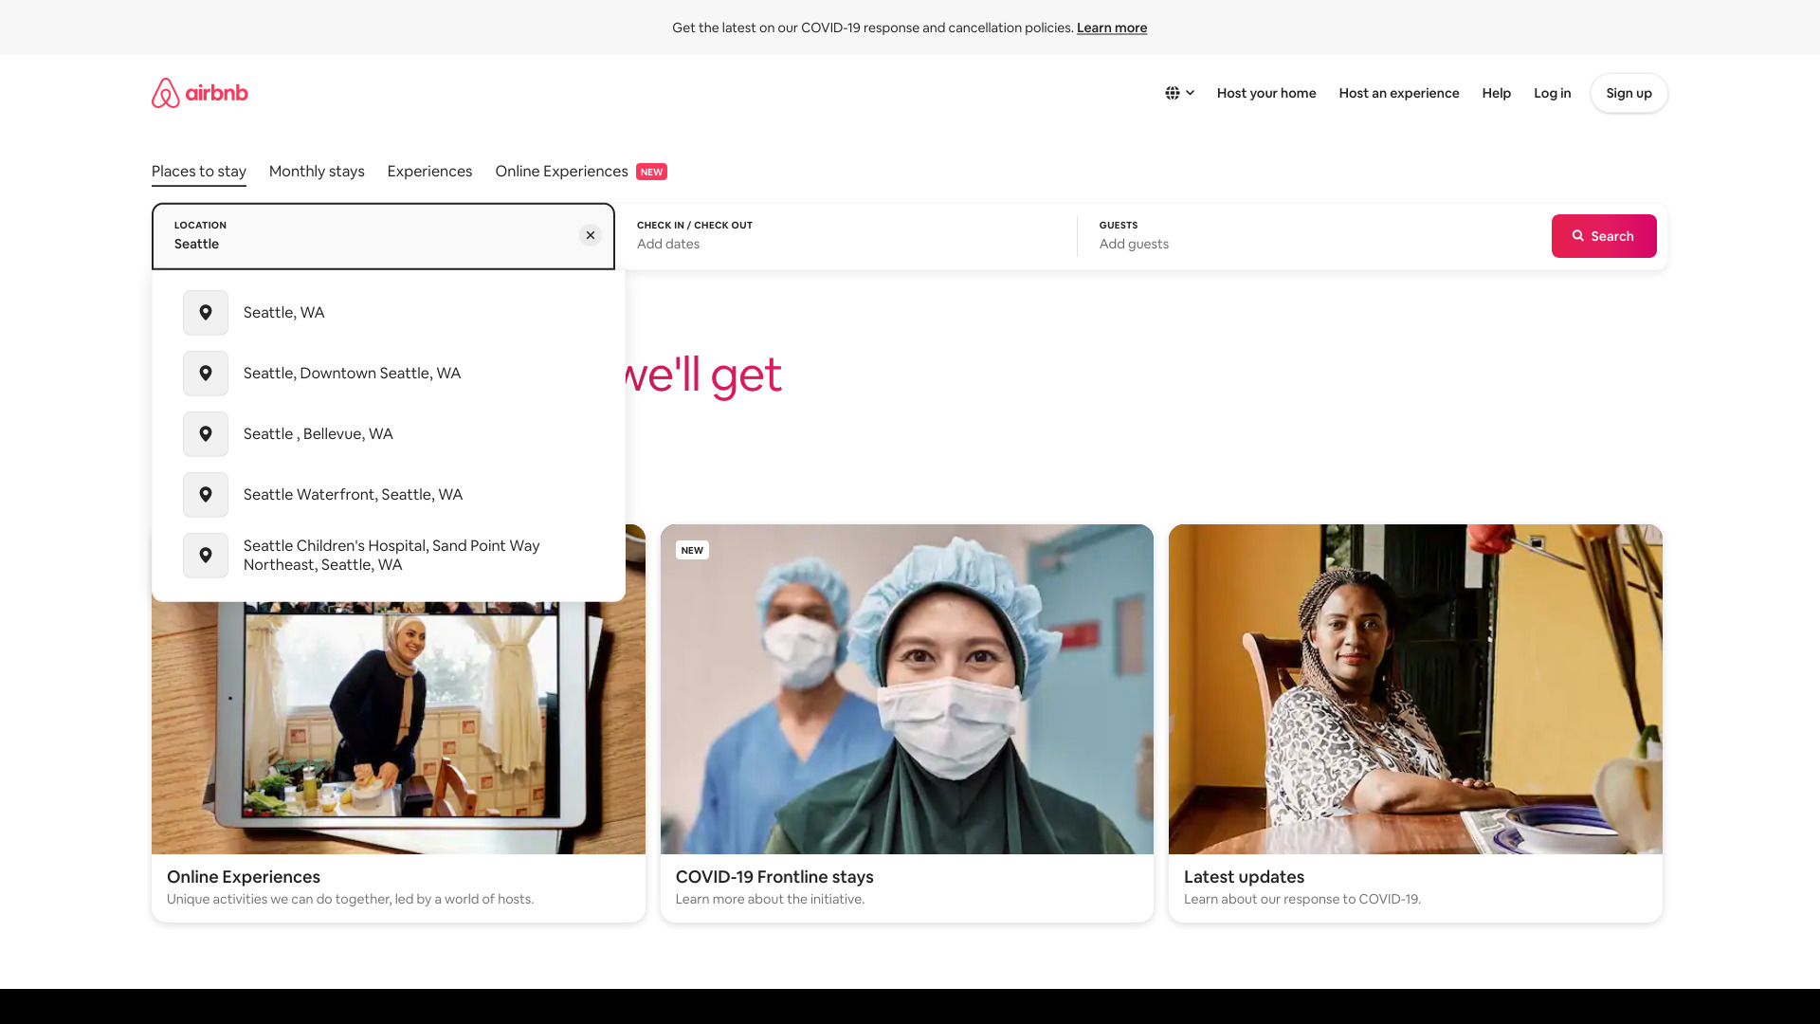The height and width of the screenshot is (1024, 1820).
Task: Click the Airbnb logo icon
Action: coord(166,93)
